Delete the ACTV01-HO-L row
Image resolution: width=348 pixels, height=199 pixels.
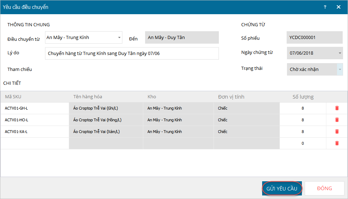coord(337,120)
